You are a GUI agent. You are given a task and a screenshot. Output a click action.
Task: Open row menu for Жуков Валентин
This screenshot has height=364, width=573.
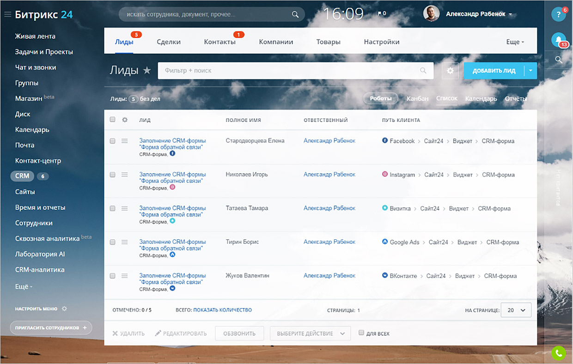click(x=124, y=276)
